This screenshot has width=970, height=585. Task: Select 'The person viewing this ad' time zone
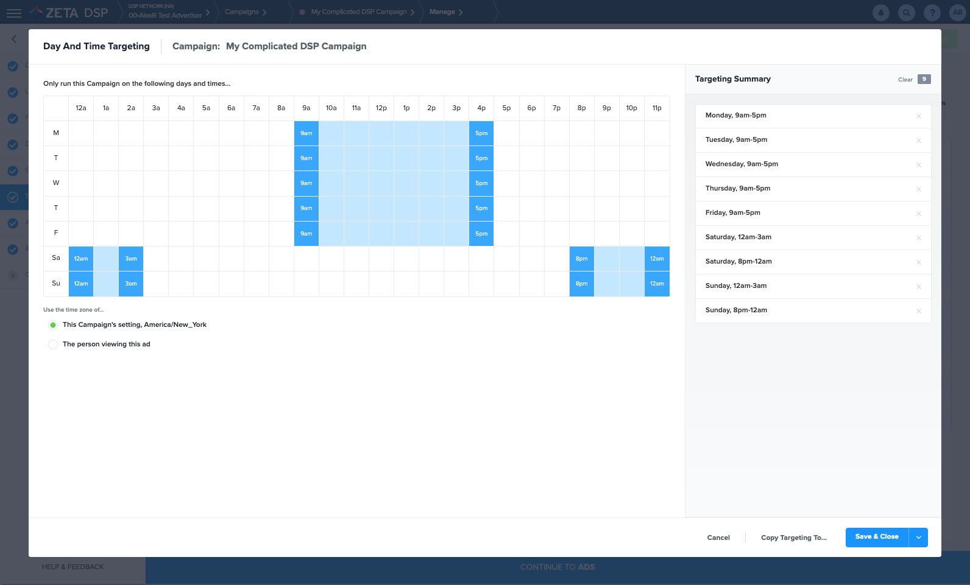pos(53,345)
